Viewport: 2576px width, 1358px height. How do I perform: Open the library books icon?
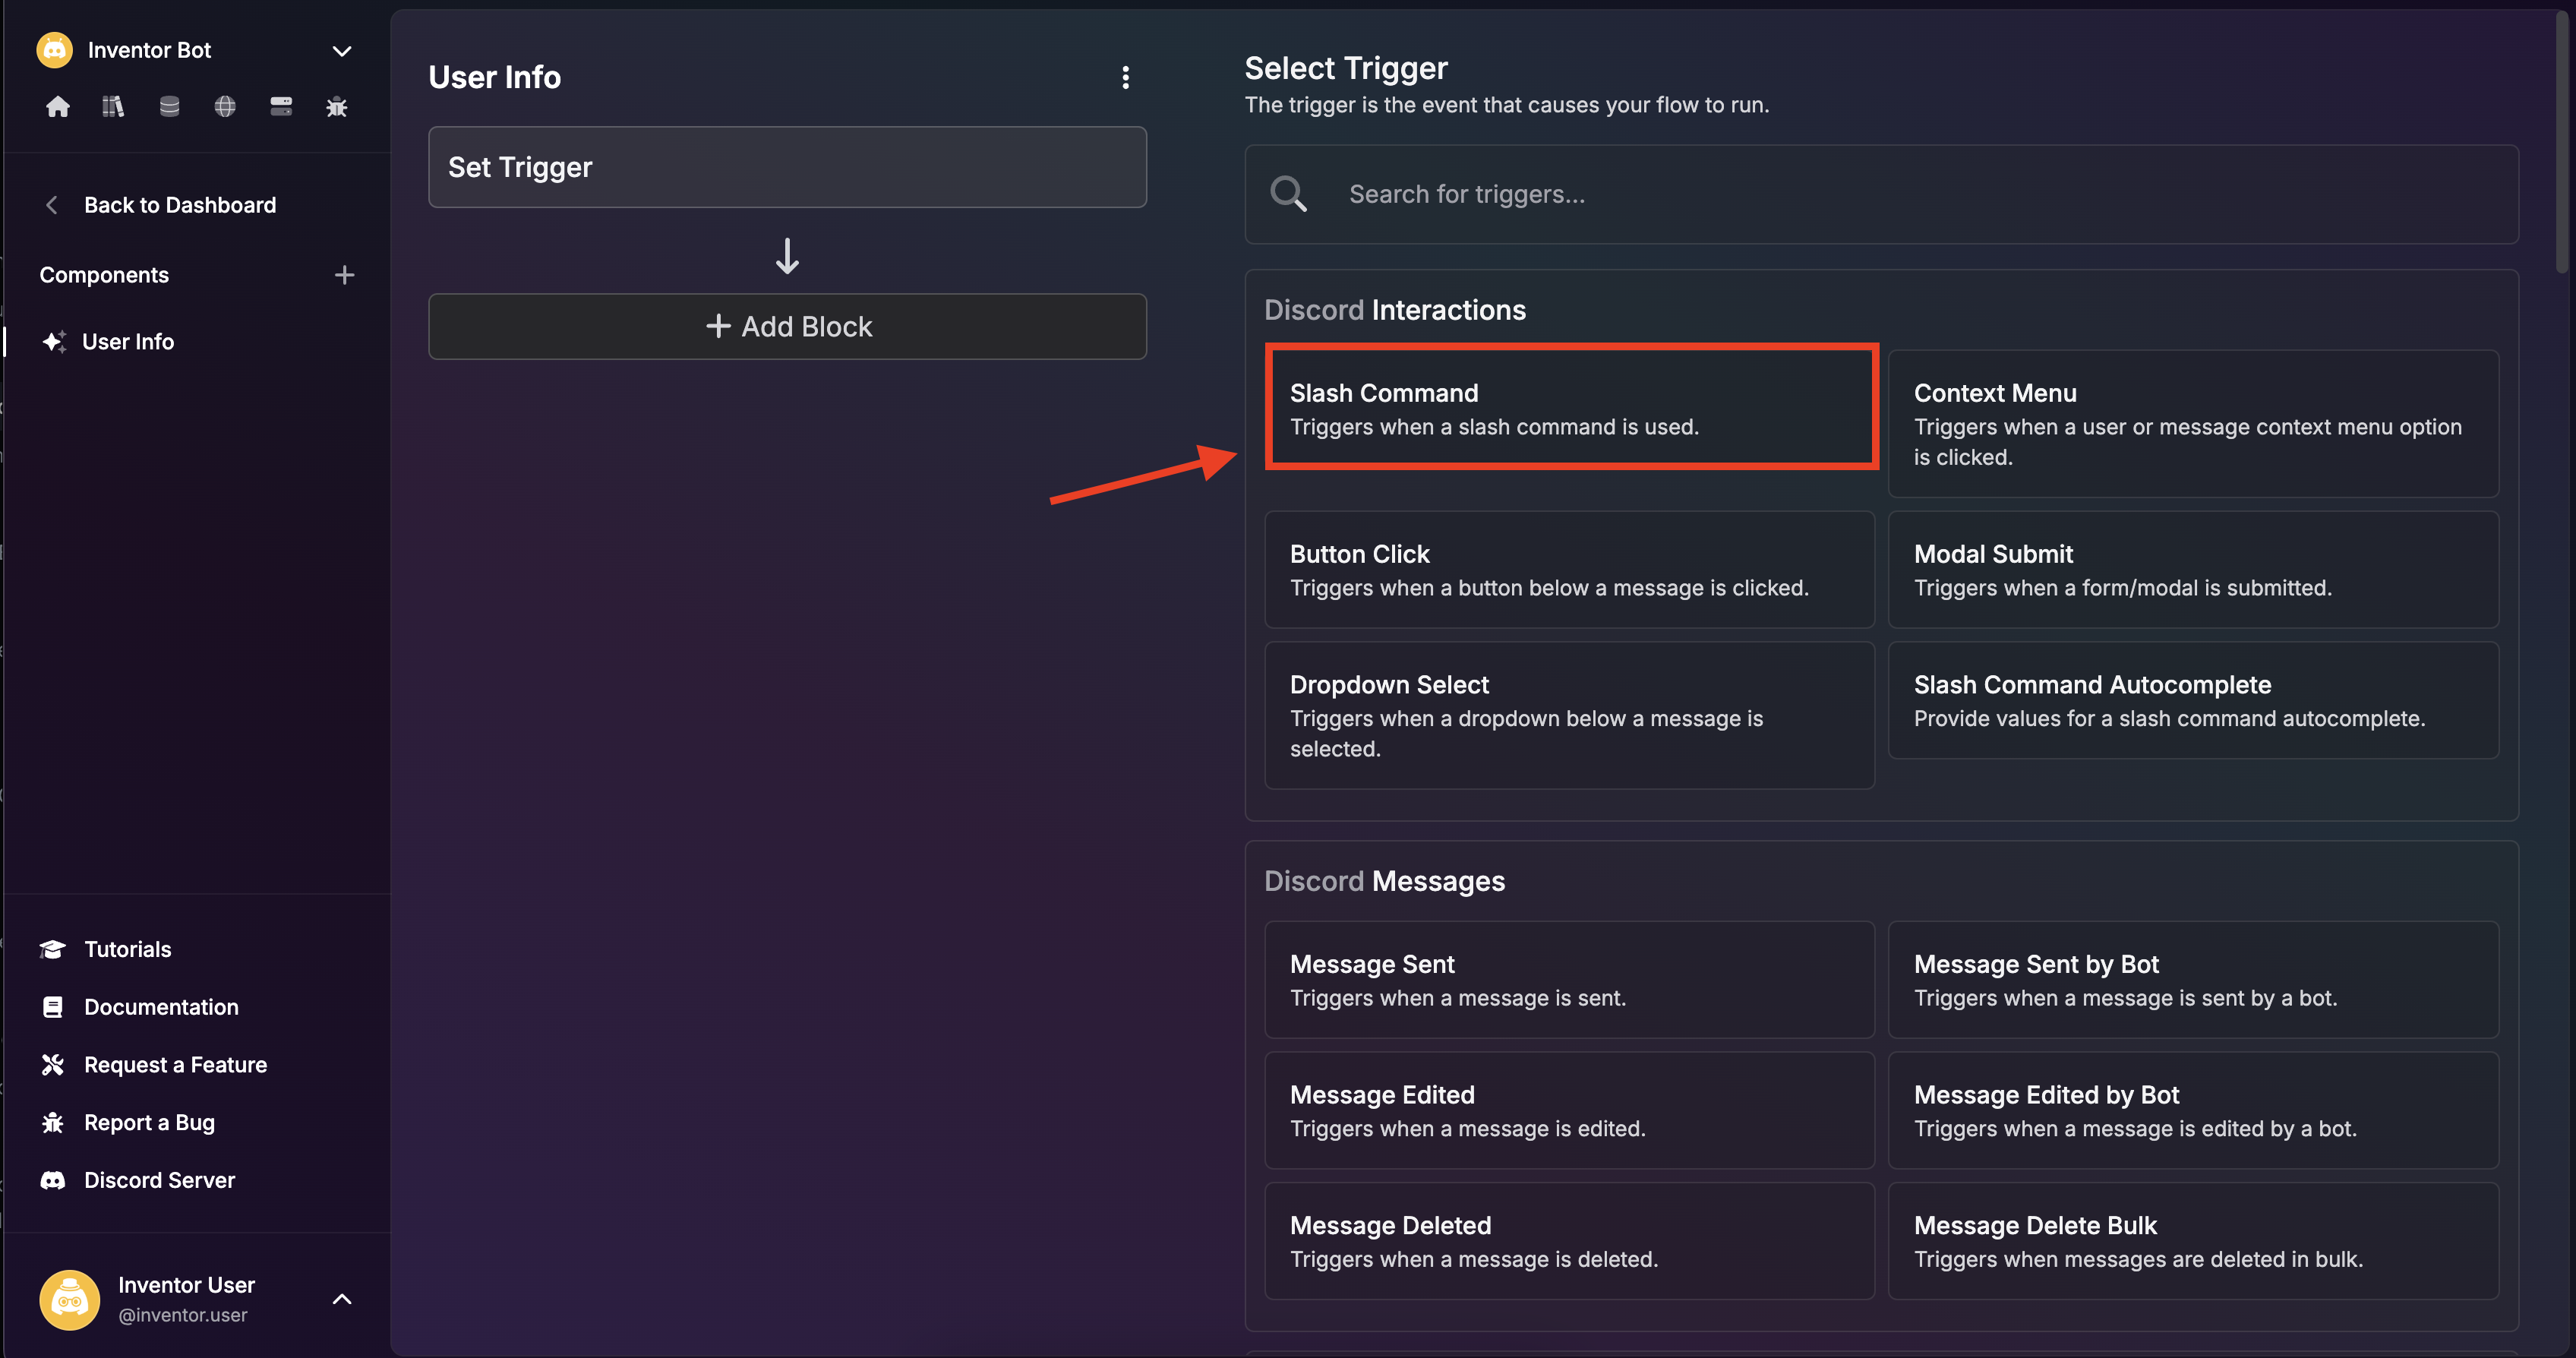click(113, 106)
